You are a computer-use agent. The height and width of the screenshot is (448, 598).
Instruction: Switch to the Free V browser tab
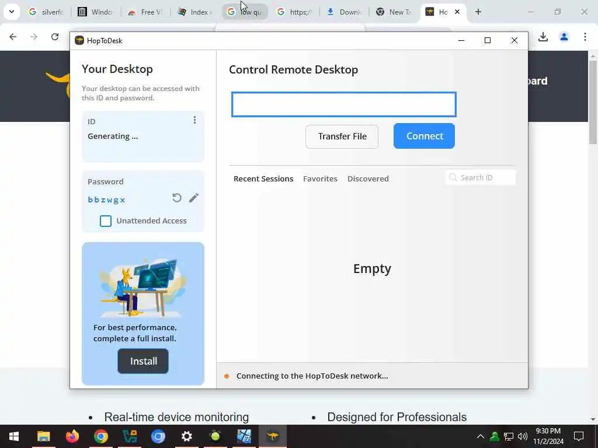(145, 12)
